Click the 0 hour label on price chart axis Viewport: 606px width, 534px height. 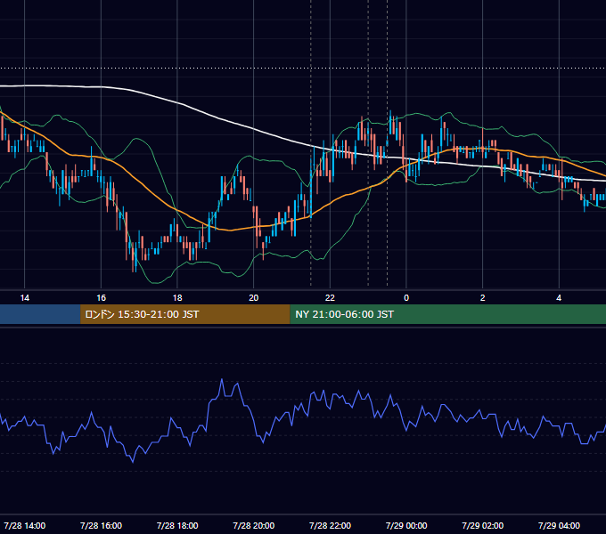(x=406, y=298)
